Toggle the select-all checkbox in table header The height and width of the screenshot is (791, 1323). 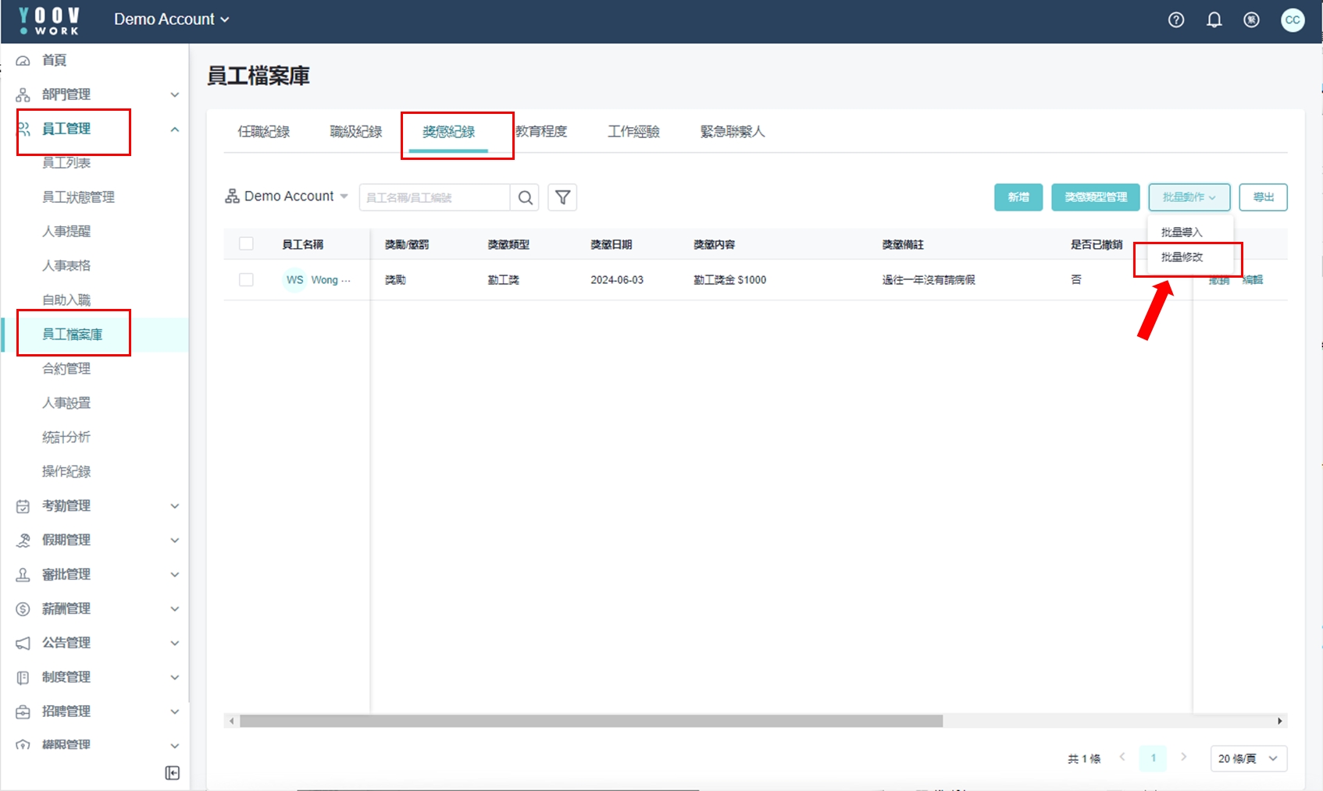pos(246,244)
